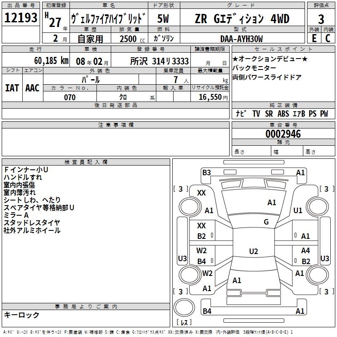This screenshot has height=337, width=337.
Task: Select the overall evaluation score 3
Action: coord(321,19)
